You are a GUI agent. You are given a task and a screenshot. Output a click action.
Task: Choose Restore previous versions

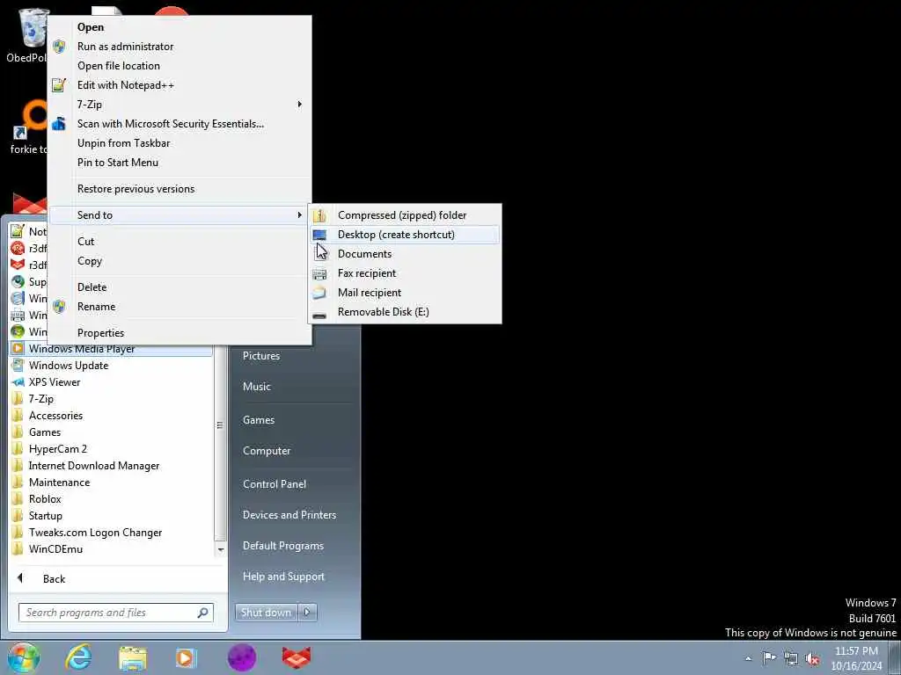(179, 189)
